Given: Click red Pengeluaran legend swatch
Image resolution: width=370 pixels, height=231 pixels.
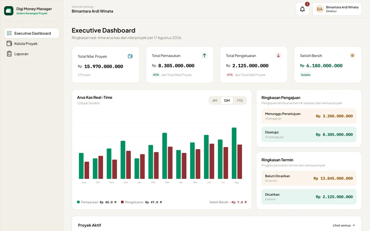Looking at the screenshot, I should coord(122,202).
